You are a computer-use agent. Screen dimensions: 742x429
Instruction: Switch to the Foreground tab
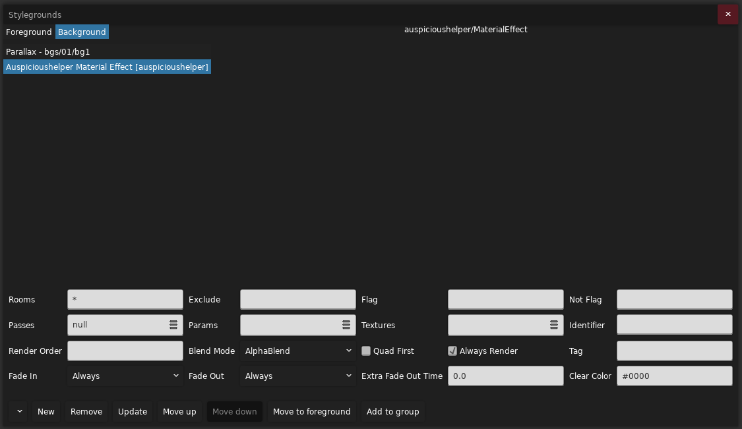(29, 32)
